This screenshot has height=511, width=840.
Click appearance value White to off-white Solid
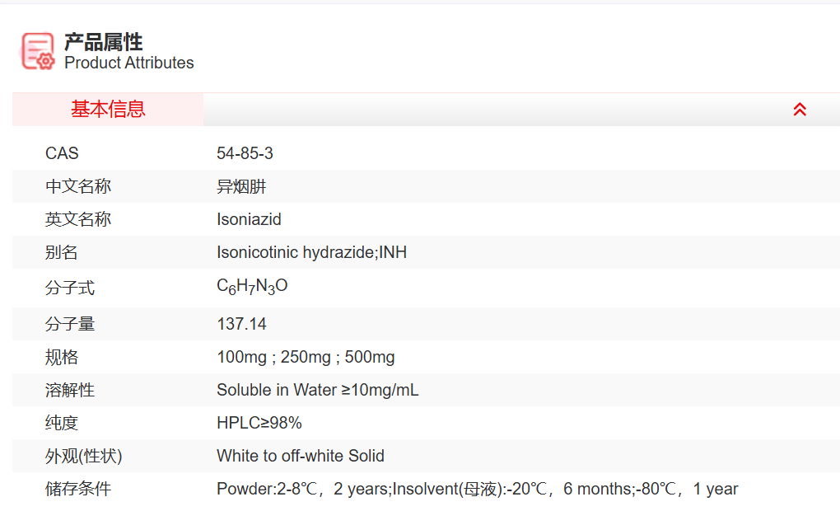point(301,456)
